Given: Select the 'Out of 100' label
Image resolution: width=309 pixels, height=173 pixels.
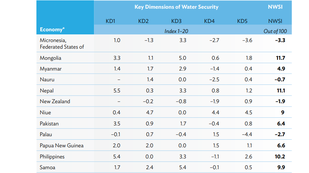Looking at the screenshot, I should click(x=275, y=31).
